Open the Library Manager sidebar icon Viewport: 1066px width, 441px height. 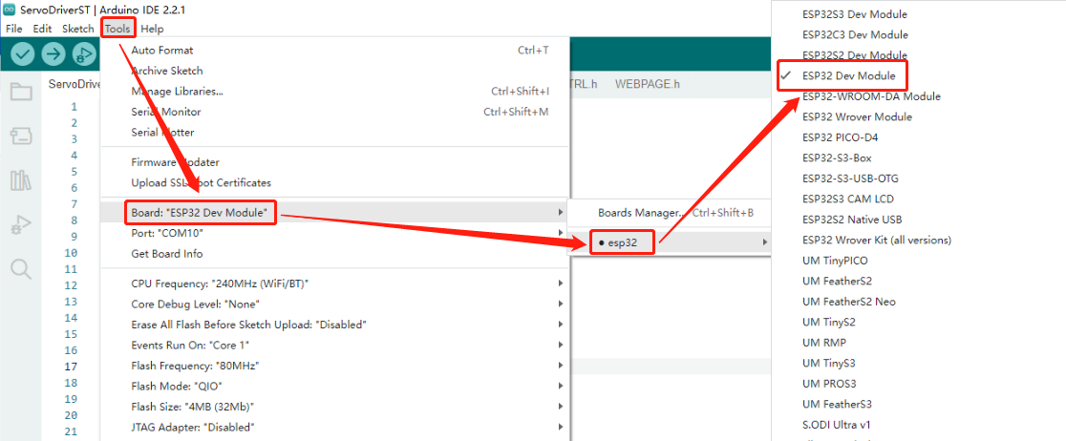pyautogui.click(x=21, y=180)
